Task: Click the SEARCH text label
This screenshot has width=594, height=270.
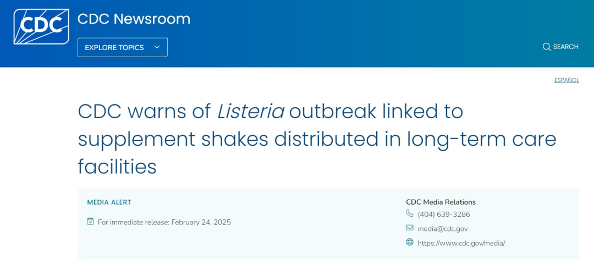Action: point(565,47)
